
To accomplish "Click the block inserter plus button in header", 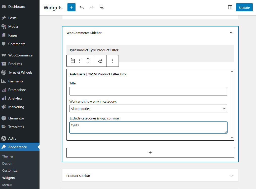I will [71, 8].
